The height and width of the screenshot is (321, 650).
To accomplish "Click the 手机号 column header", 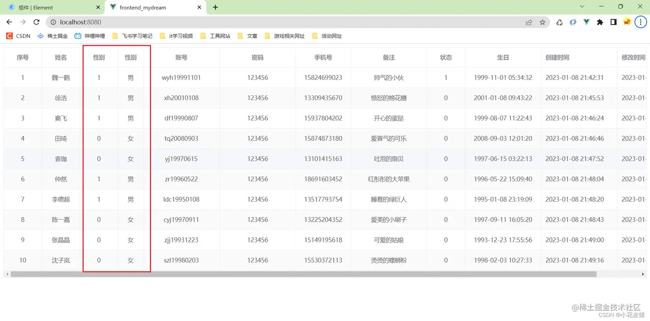I will coord(323,58).
